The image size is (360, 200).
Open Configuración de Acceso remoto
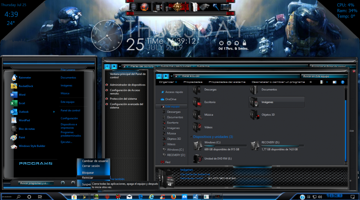(x=125, y=92)
